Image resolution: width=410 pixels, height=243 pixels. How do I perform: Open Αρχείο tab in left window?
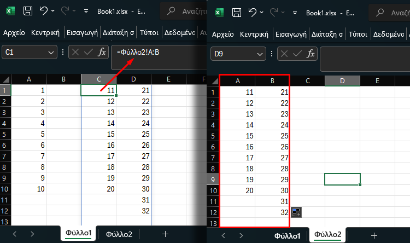coord(14,33)
